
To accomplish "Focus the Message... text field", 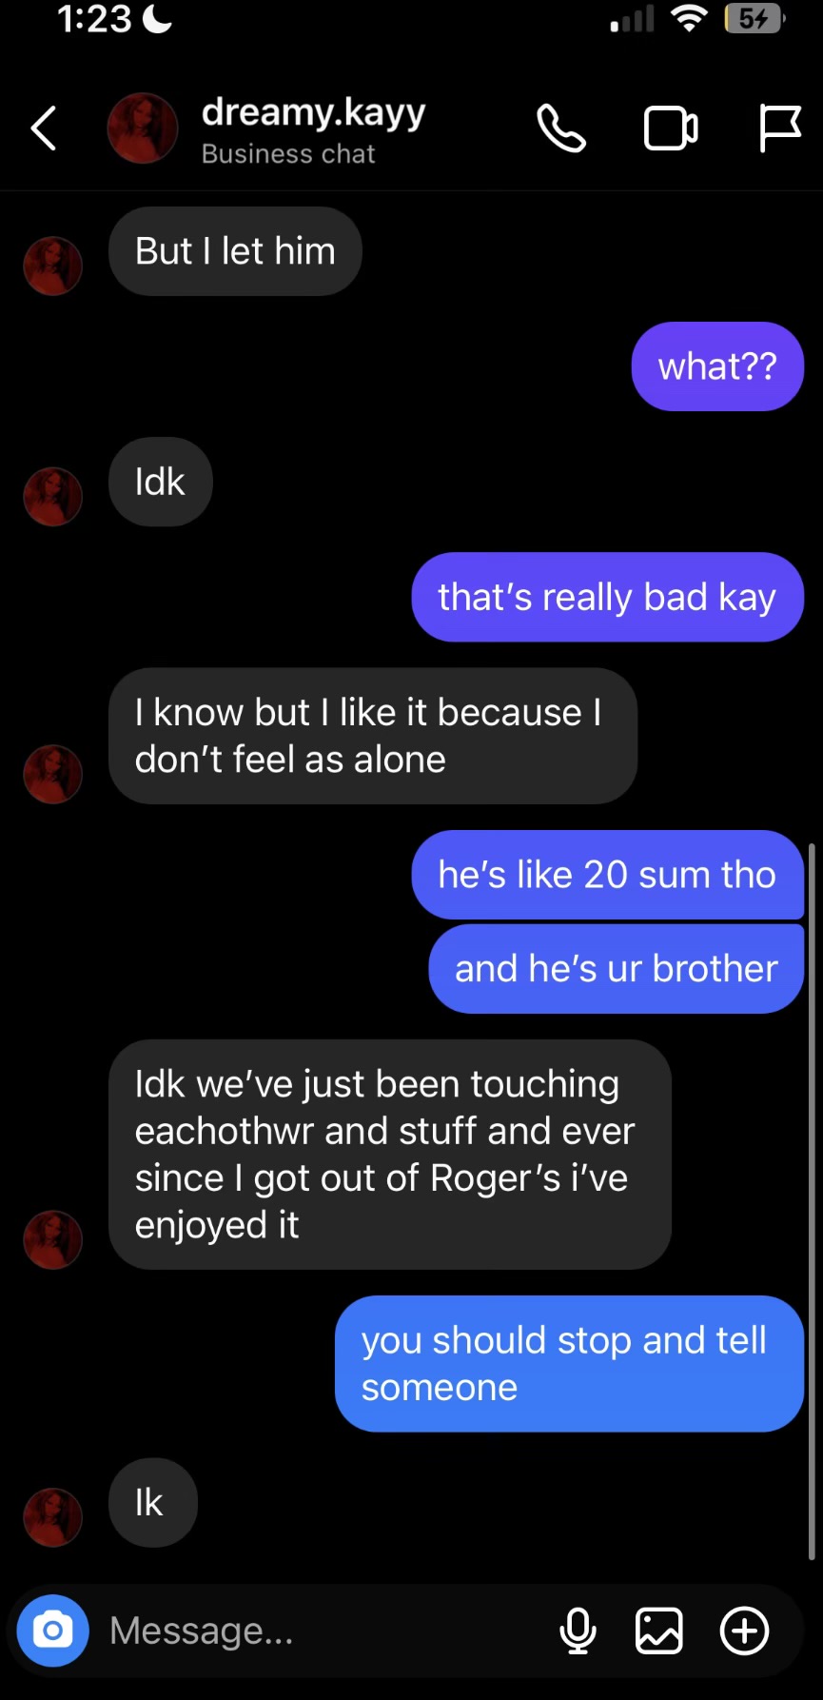I will [x=323, y=1631].
